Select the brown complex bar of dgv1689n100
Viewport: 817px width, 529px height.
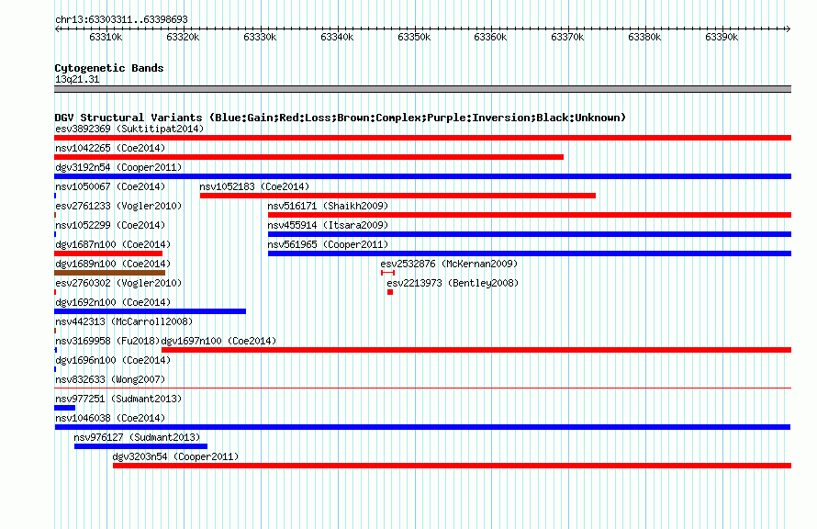[109, 273]
